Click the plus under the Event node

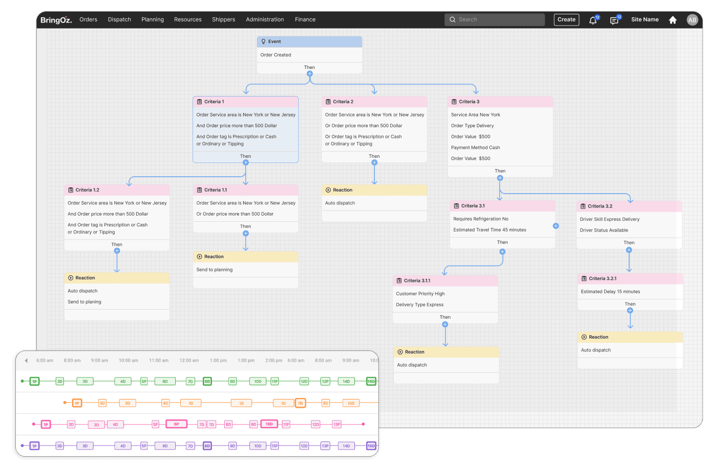click(309, 74)
